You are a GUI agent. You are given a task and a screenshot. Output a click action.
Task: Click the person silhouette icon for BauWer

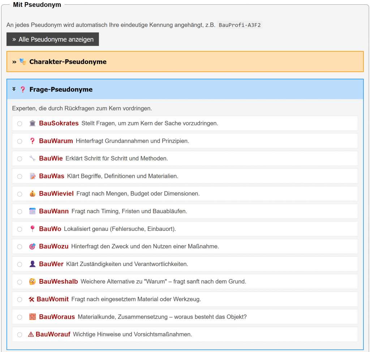tap(33, 264)
